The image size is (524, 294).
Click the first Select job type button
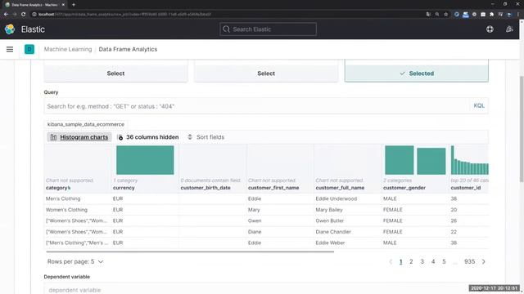pyautogui.click(x=115, y=73)
